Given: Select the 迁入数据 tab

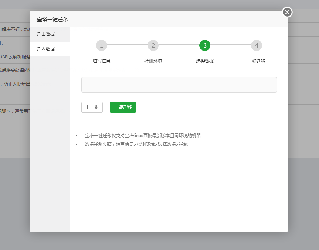Looking at the screenshot, I should click(50, 49).
